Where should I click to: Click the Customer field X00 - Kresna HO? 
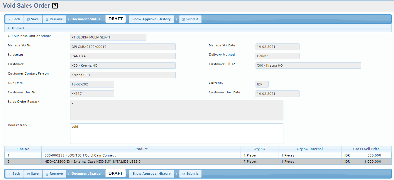coord(123,65)
